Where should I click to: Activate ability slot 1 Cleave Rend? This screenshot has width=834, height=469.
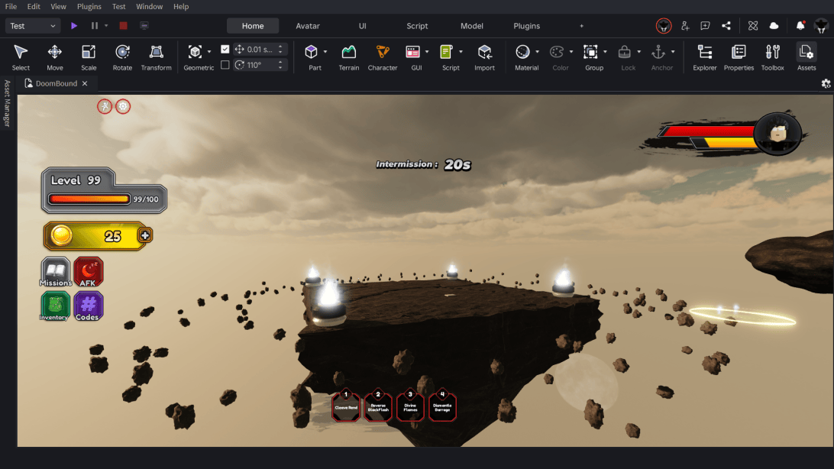346,405
